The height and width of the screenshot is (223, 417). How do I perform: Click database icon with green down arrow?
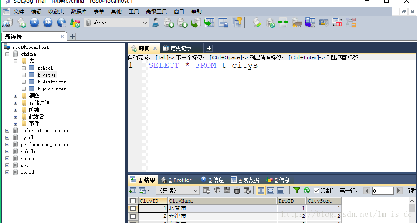[169, 23]
